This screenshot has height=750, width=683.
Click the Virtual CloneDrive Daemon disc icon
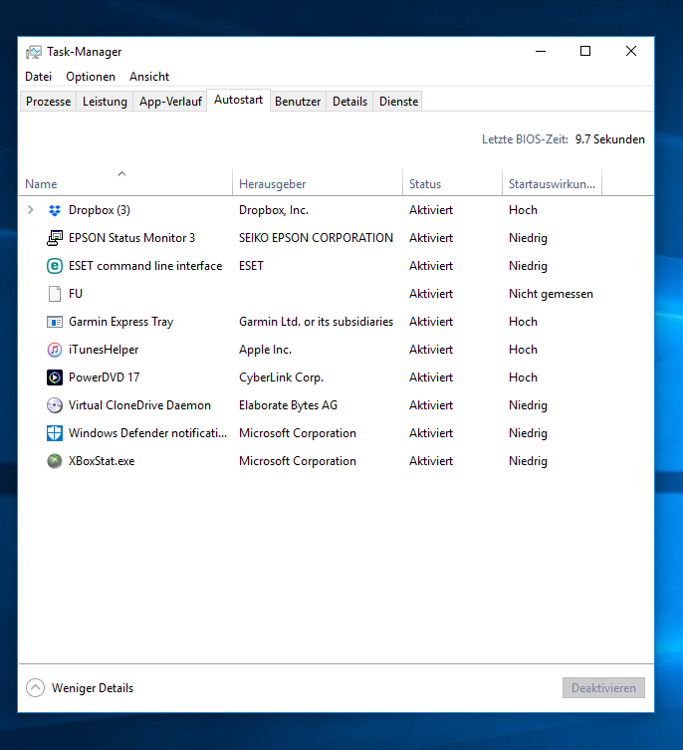point(55,405)
